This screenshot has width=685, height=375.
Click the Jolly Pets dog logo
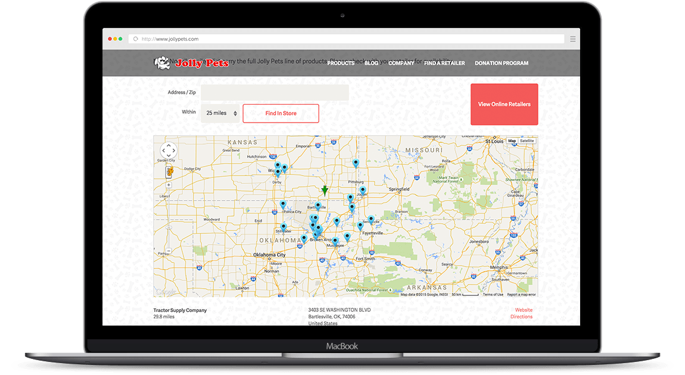coord(162,63)
